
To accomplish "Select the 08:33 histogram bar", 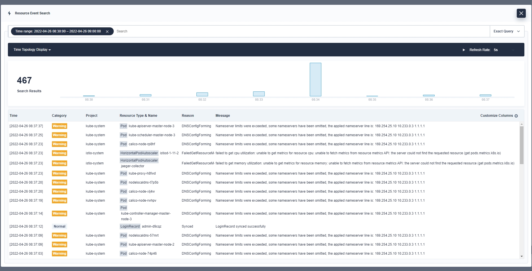I will 259,94.
